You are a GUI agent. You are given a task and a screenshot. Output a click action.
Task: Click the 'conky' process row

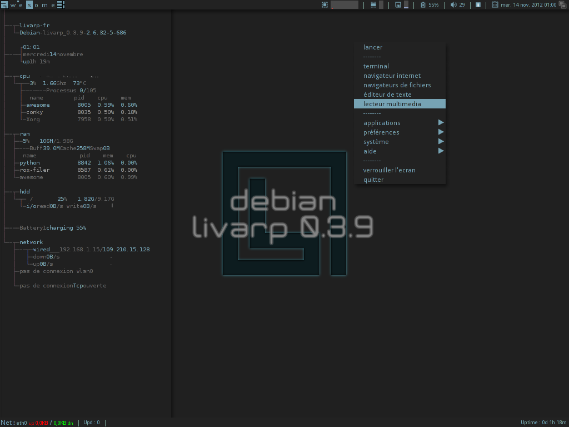point(82,112)
